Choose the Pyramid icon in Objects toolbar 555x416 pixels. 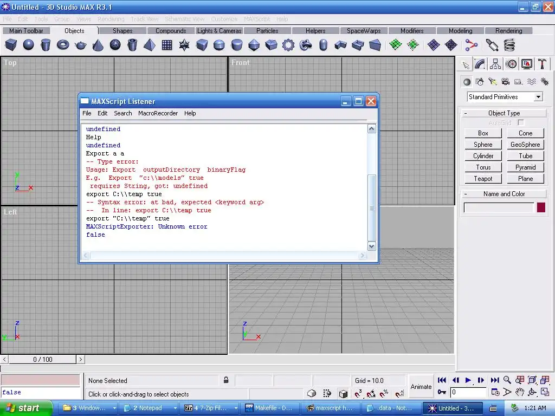point(150,45)
